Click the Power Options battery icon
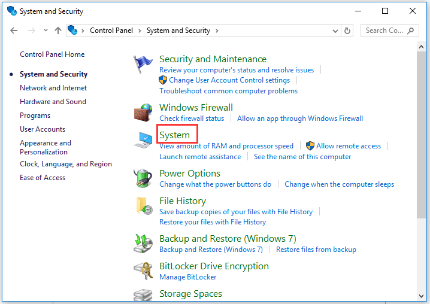 [x=143, y=178]
